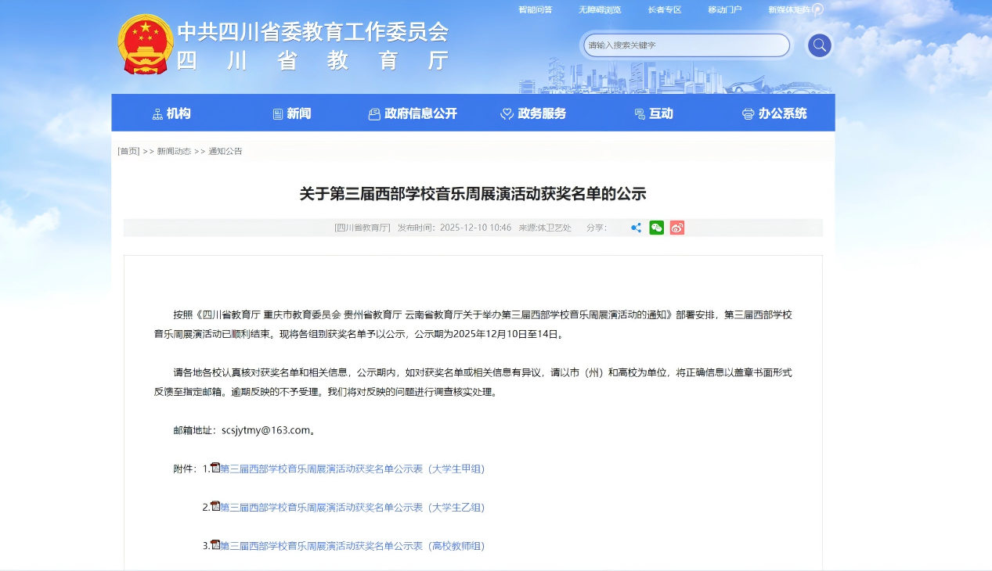This screenshot has width=992, height=571.
Task: Click the blue share icon
Action: [x=636, y=228]
